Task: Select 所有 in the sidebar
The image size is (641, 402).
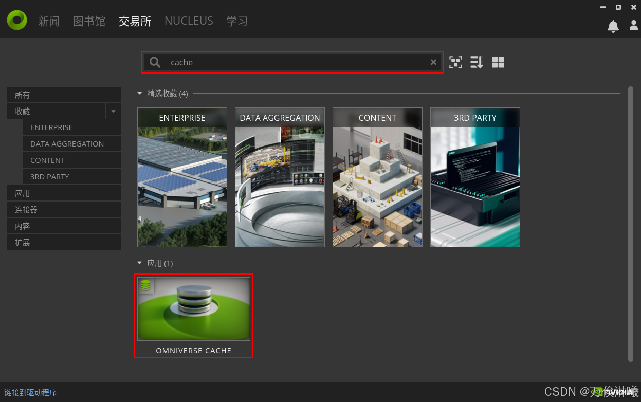Action: pos(64,95)
